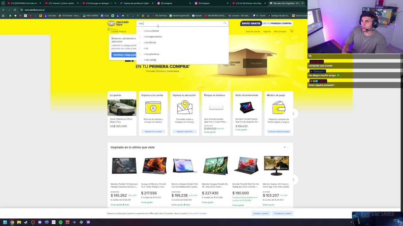This screenshot has height=226, width=403.
Task: Click the Boludle bookmark
Action: click(197, 16)
